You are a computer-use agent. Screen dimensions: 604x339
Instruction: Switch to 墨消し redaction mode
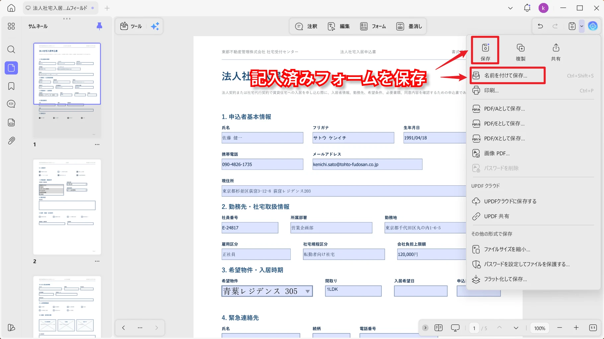click(409, 26)
